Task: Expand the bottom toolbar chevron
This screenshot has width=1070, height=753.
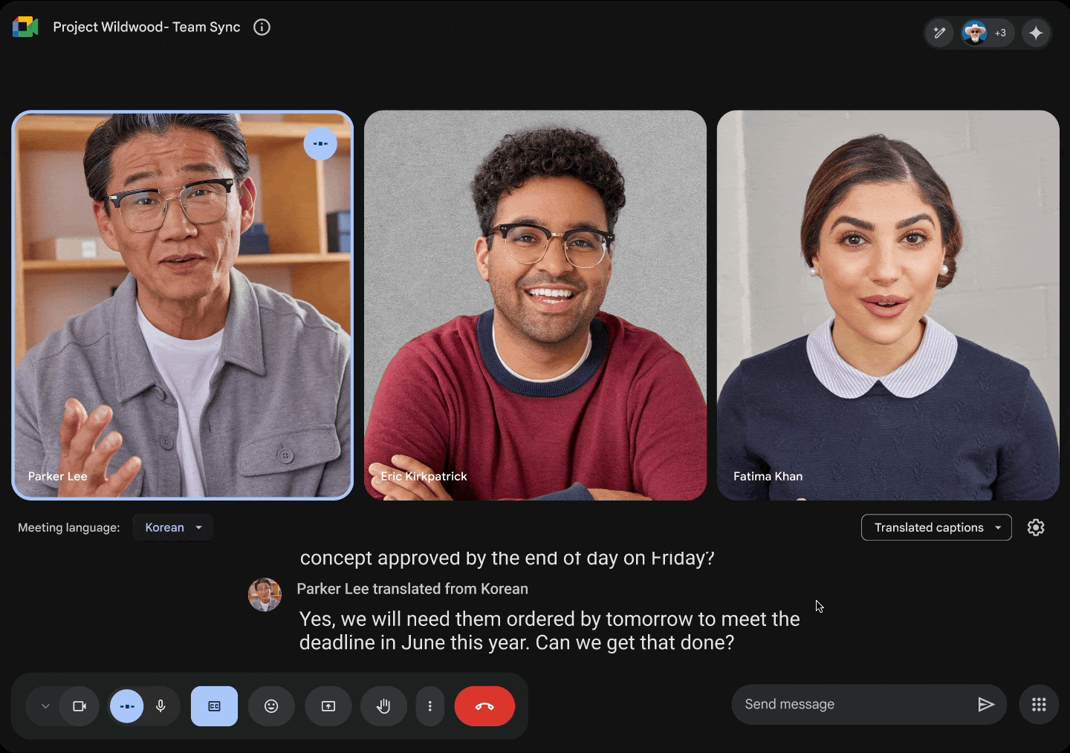Action: (44, 706)
